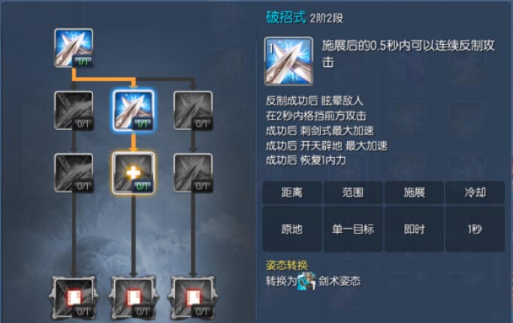Select left column third-row locked node
The image size is (513, 323).
74,173
